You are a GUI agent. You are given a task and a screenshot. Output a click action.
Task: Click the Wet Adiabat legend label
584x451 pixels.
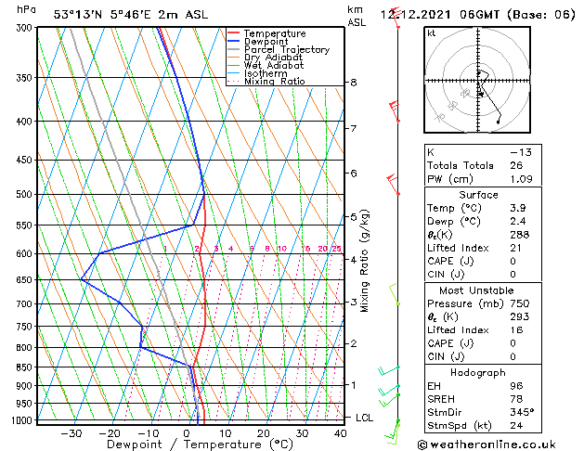274,66
